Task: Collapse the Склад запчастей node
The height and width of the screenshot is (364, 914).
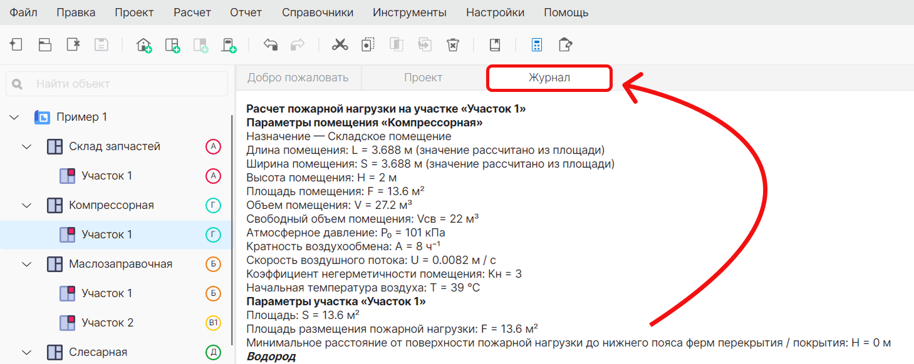Action: pyautogui.click(x=27, y=146)
